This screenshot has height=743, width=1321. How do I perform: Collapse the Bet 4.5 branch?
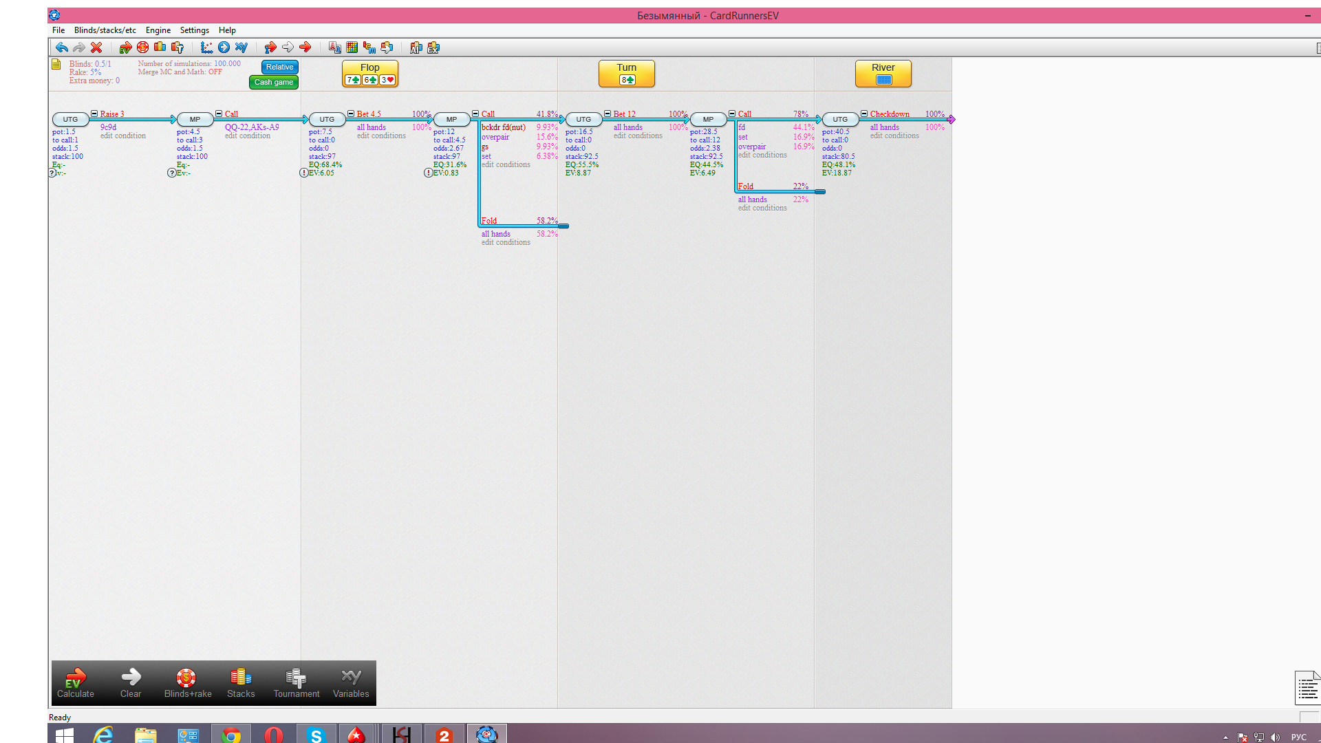pyautogui.click(x=351, y=114)
